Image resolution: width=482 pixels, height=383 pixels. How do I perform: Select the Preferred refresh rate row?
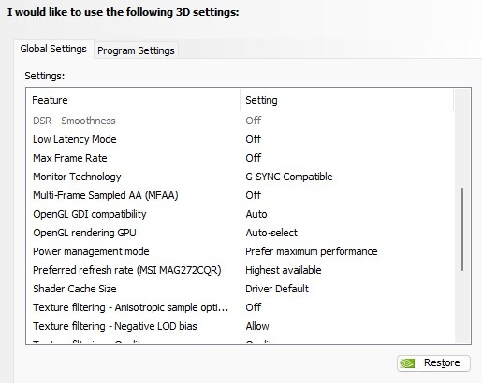coord(241,270)
